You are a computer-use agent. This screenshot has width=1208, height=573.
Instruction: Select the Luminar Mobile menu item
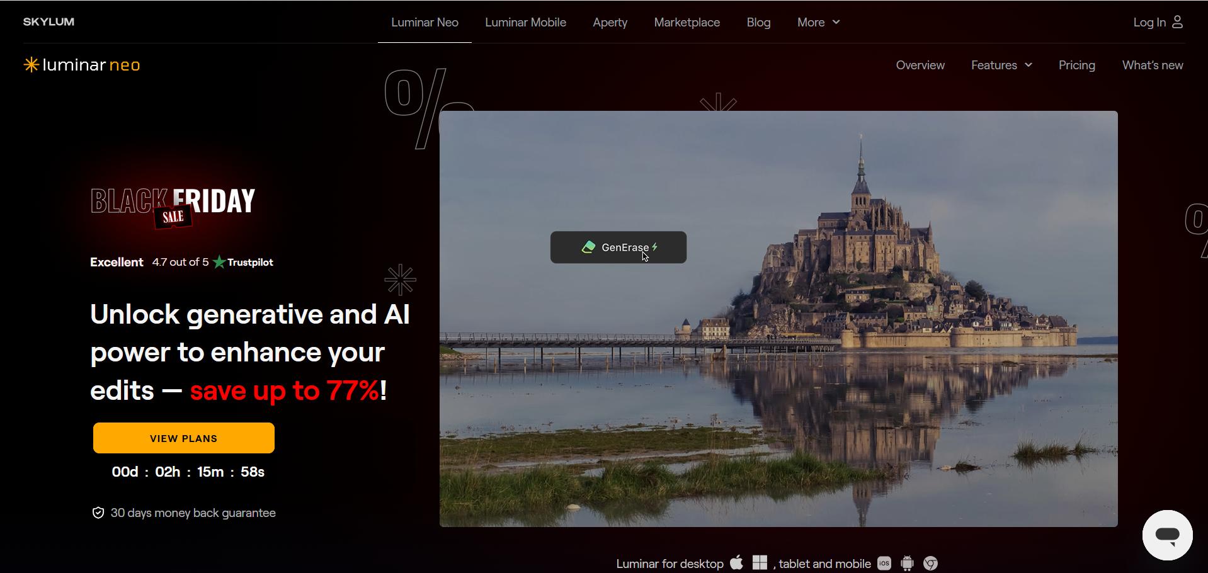coord(525,22)
